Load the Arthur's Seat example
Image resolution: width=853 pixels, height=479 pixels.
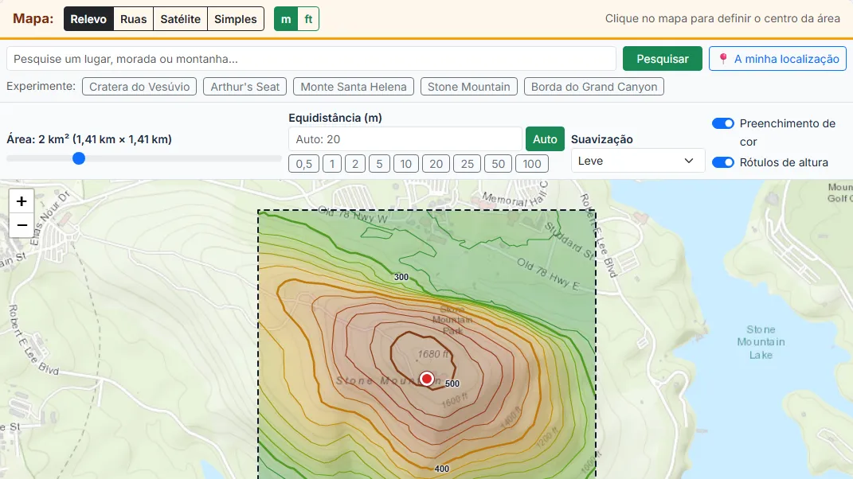coord(245,87)
